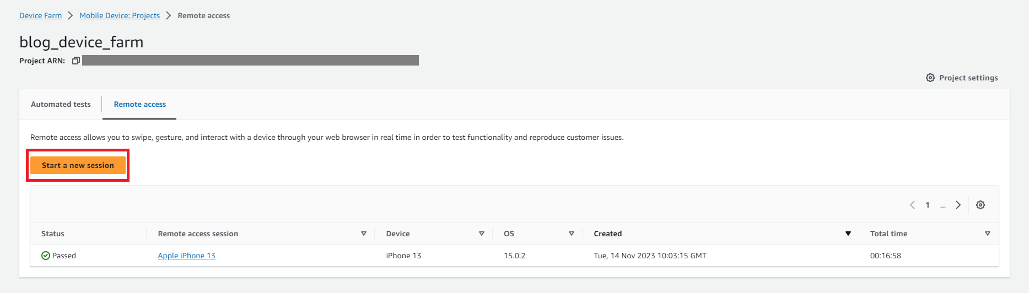This screenshot has width=1029, height=293.
Task: Select page 1 in pagination
Action: (x=928, y=205)
